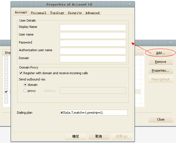Click the Display Name input field
176x143 pixels.
93,27
